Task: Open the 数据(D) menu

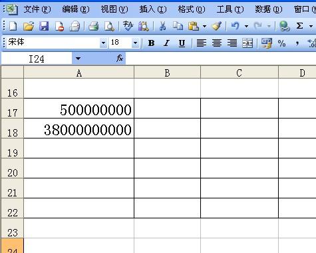Action: point(269,9)
